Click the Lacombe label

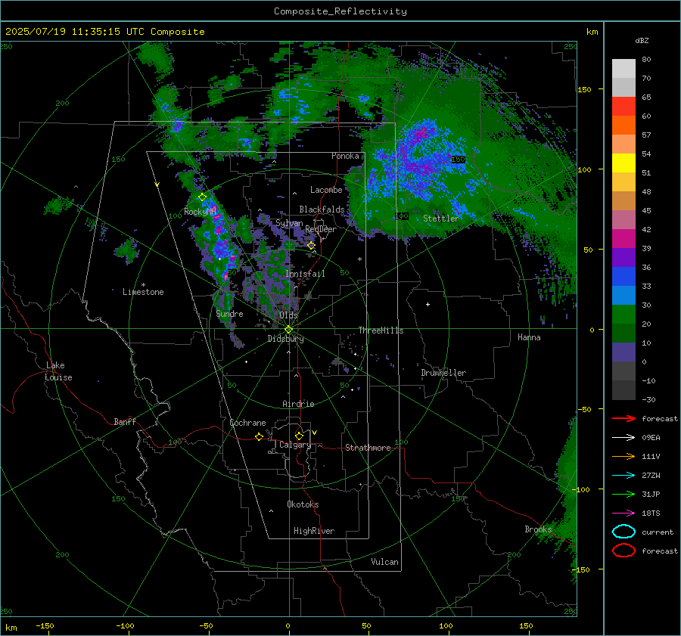click(x=326, y=190)
